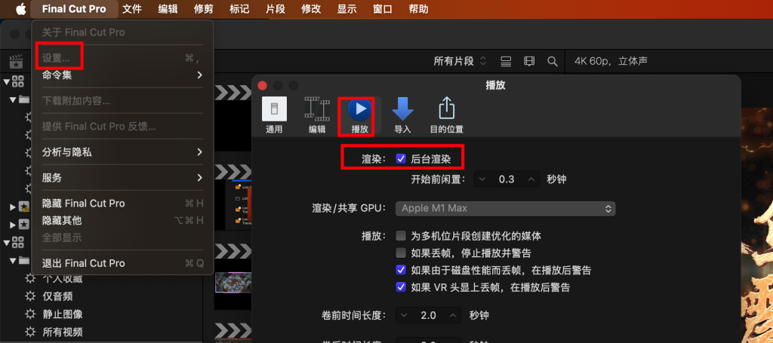Select the star event icon without warning badge
The image size is (773, 343).
(23, 225)
